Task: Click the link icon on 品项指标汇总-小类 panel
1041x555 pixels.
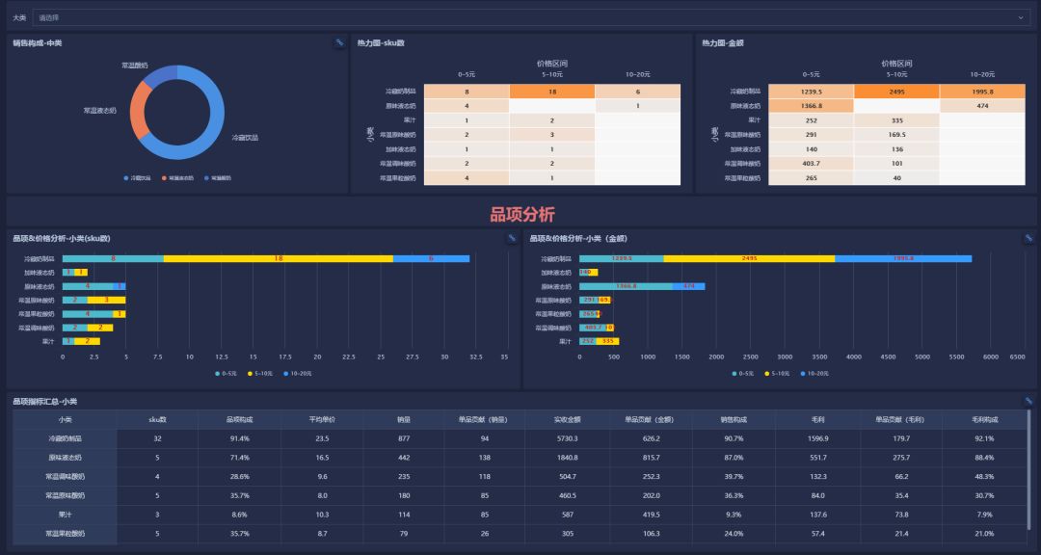Action: tap(1028, 401)
